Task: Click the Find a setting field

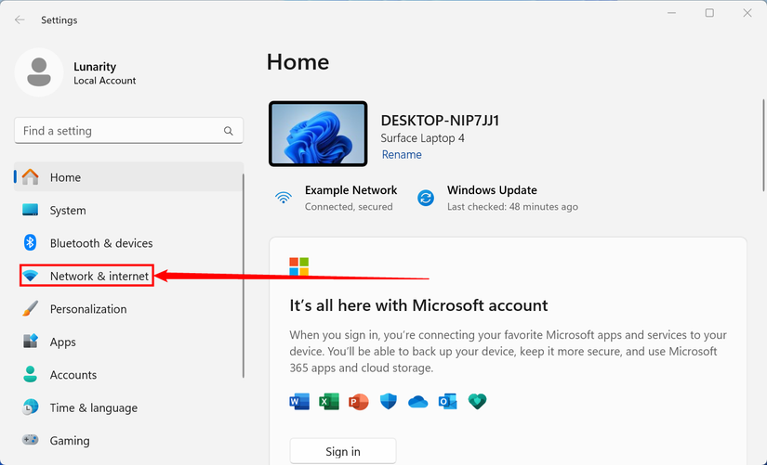Action: (x=128, y=131)
